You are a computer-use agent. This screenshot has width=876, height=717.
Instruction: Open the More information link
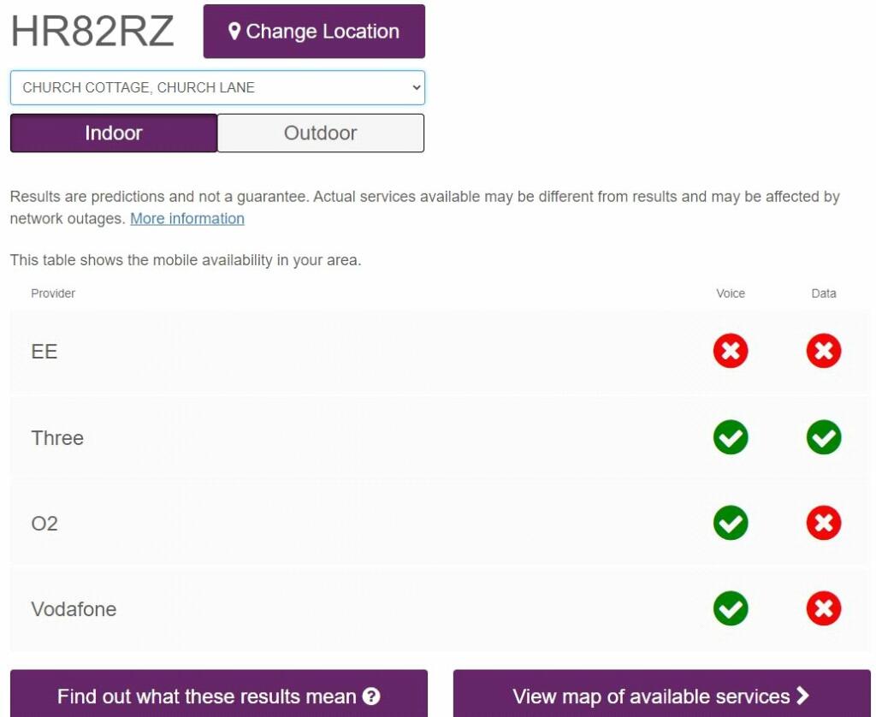187,218
